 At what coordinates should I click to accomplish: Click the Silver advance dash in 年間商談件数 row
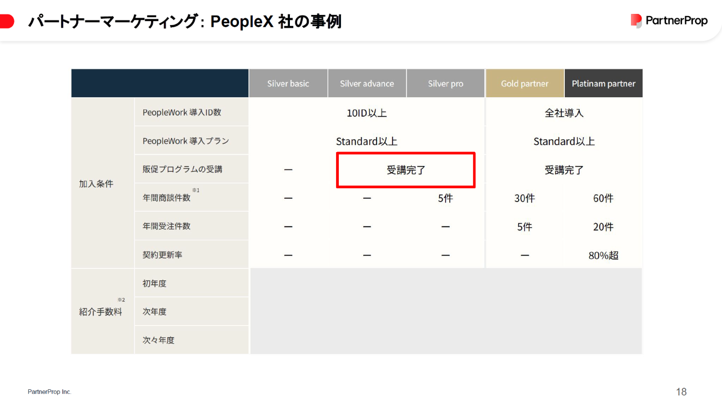pos(367,198)
